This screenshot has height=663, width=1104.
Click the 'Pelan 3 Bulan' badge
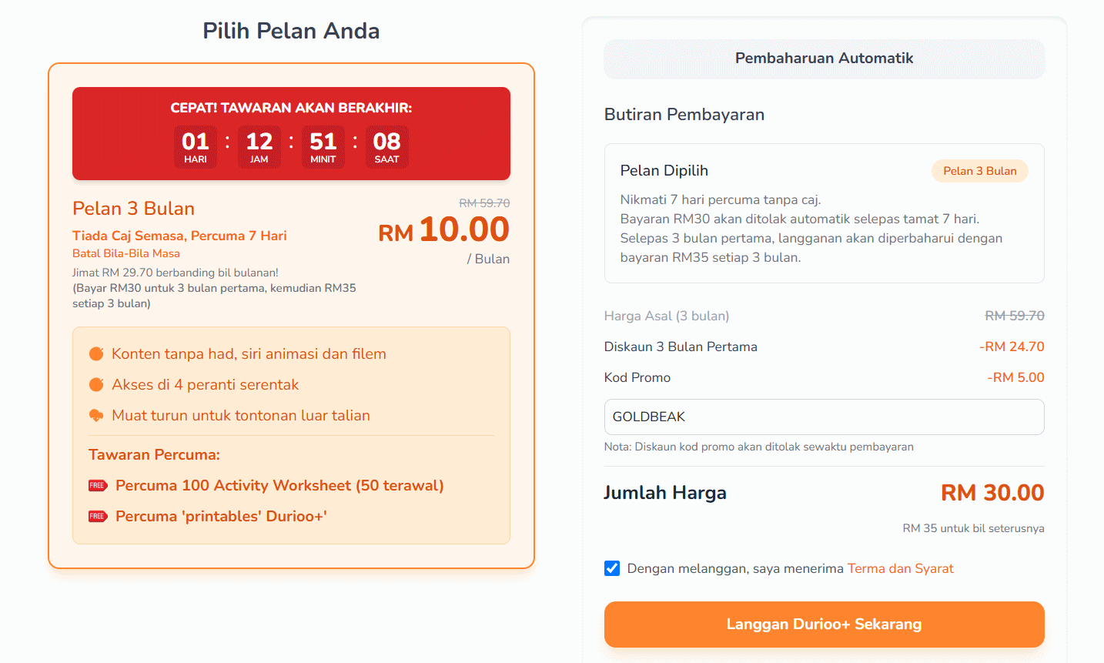point(979,171)
